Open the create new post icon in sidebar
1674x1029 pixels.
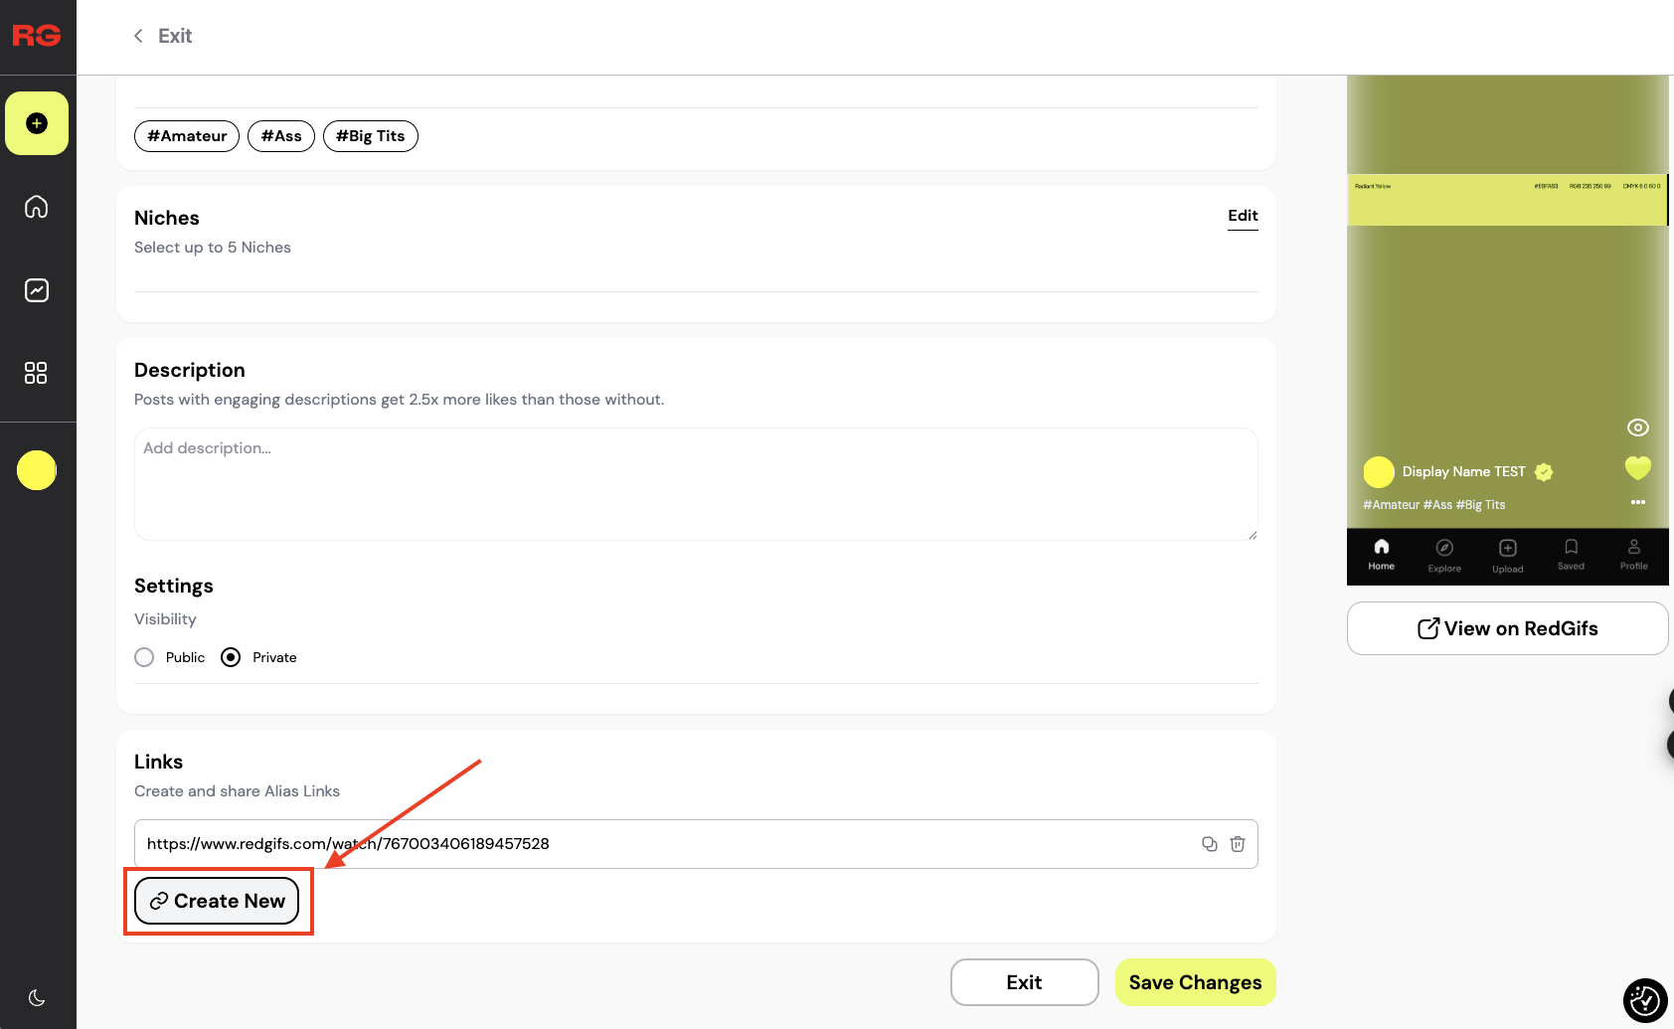coord(37,123)
